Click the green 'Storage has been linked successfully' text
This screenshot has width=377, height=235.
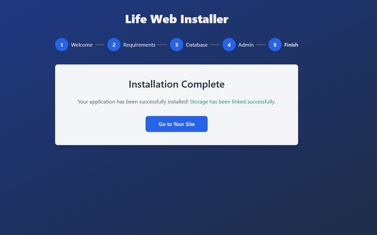[233, 102]
